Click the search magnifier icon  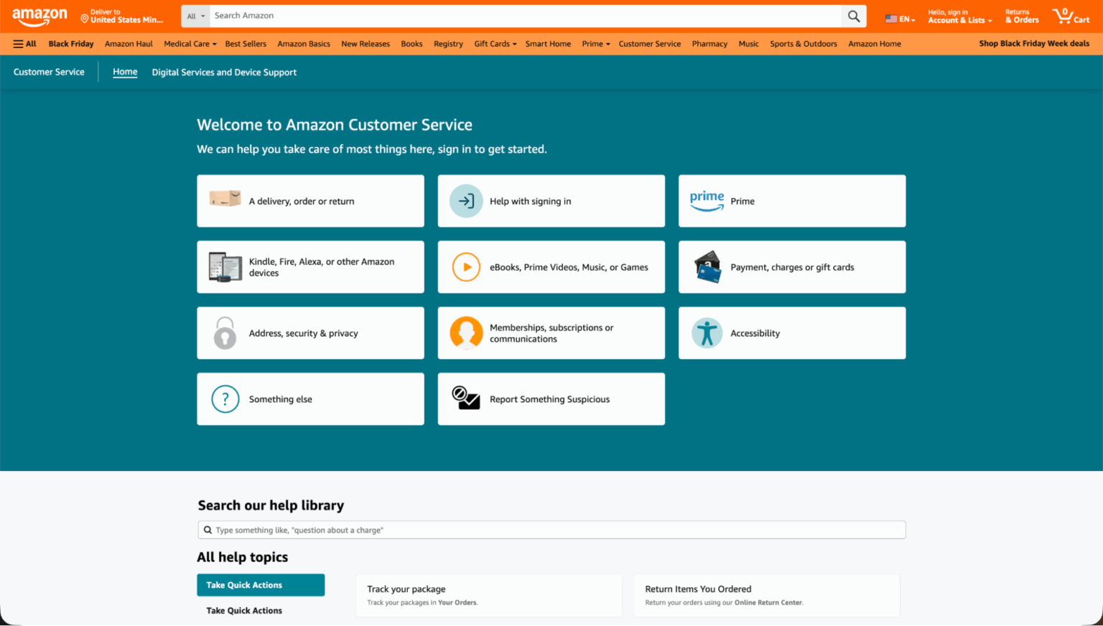(853, 16)
